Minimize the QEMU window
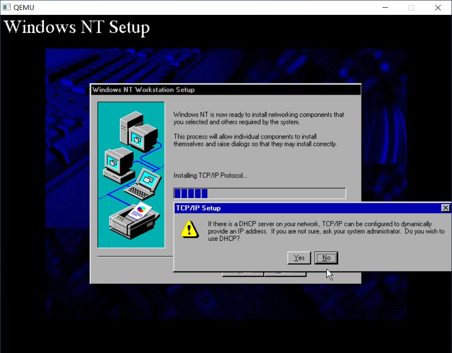452x353 pixels. point(385,7)
